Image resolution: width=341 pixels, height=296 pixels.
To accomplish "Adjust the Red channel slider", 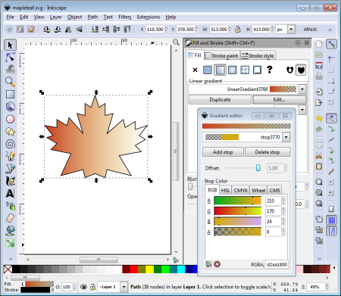I will point(238,201).
